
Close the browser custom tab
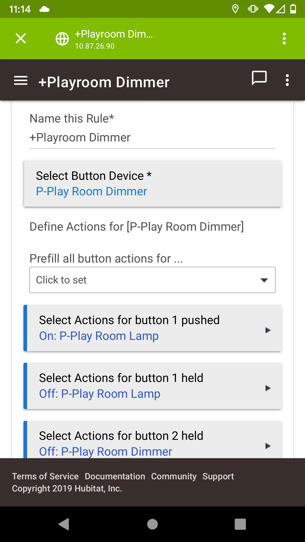pos(21,38)
